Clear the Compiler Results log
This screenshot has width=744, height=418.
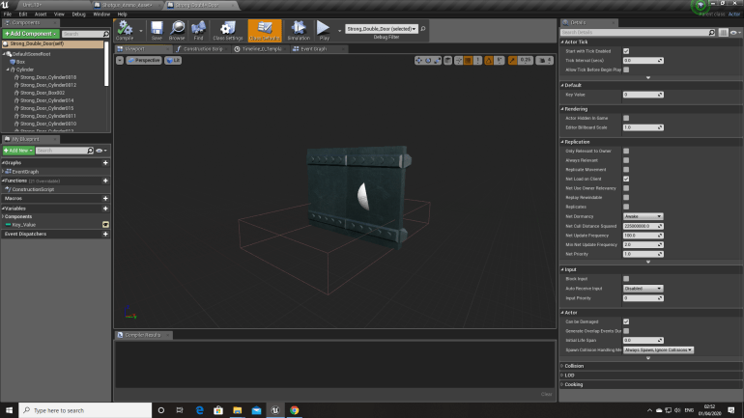tap(546, 394)
